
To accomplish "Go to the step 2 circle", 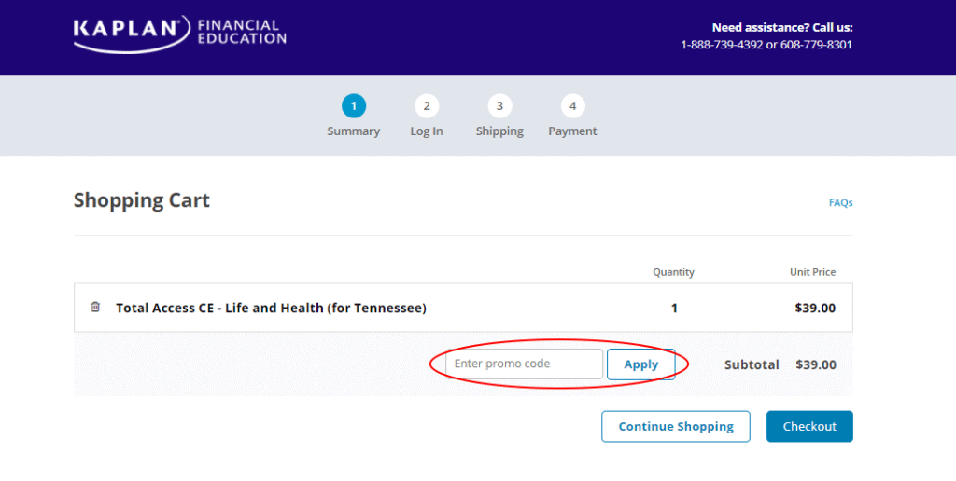I will click(427, 106).
